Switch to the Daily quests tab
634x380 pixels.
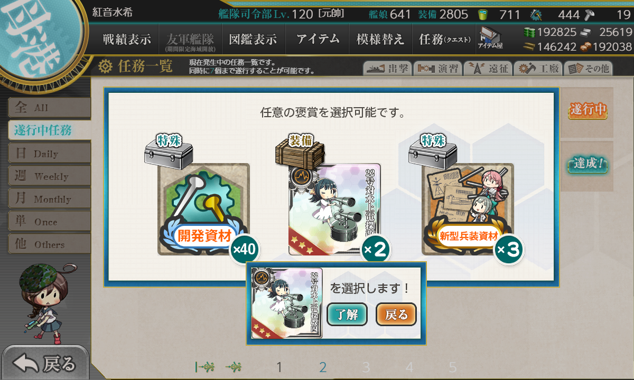(x=49, y=154)
